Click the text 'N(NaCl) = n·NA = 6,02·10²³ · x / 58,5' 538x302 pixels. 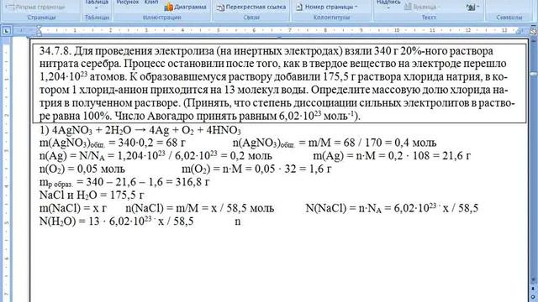click(392, 208)
